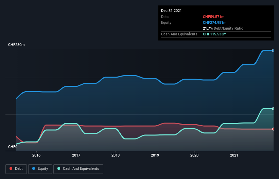Viewport: 279px width, 179px height.
Task: Click the 2019 x-axis label
Action: (x=155, y=155)
